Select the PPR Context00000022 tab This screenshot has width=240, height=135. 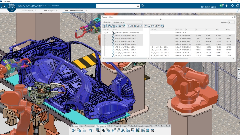point(74,10)
